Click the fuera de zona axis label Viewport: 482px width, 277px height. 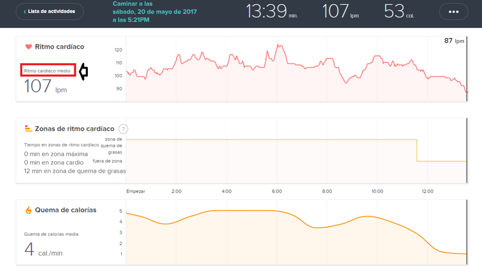pyautogui.click(x=107, y=161)
